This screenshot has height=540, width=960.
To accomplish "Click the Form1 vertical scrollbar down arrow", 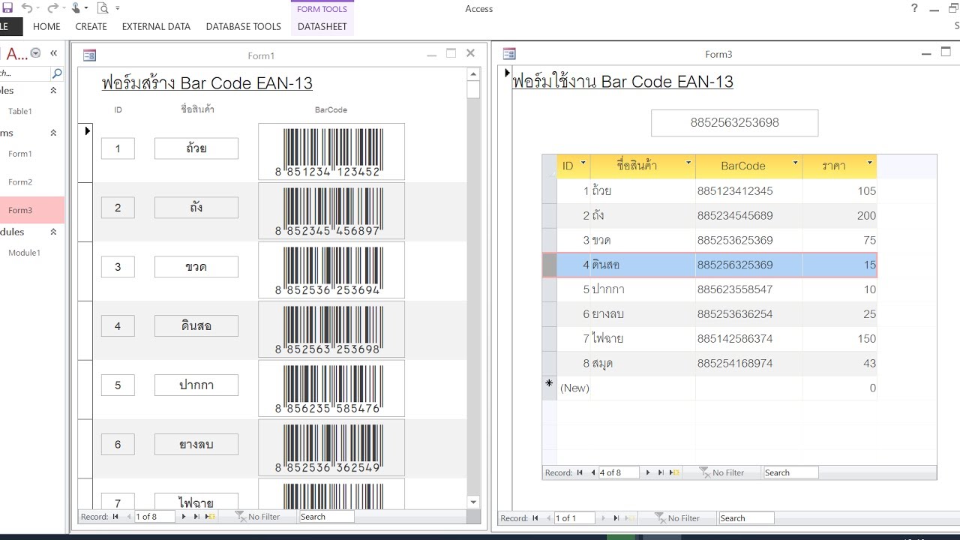I will pos(473,502).
